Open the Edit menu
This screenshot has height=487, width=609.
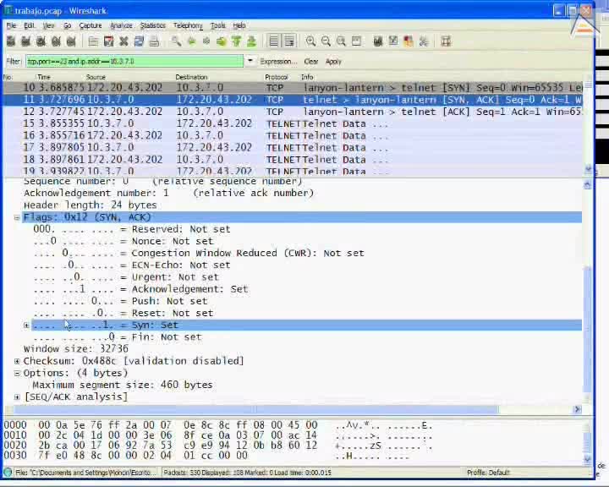[29, 25]
